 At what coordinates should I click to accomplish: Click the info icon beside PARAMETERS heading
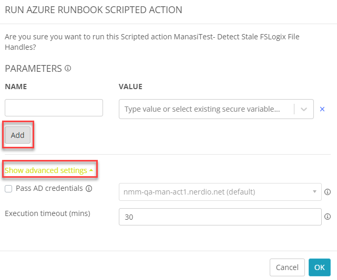coord(68,68)
